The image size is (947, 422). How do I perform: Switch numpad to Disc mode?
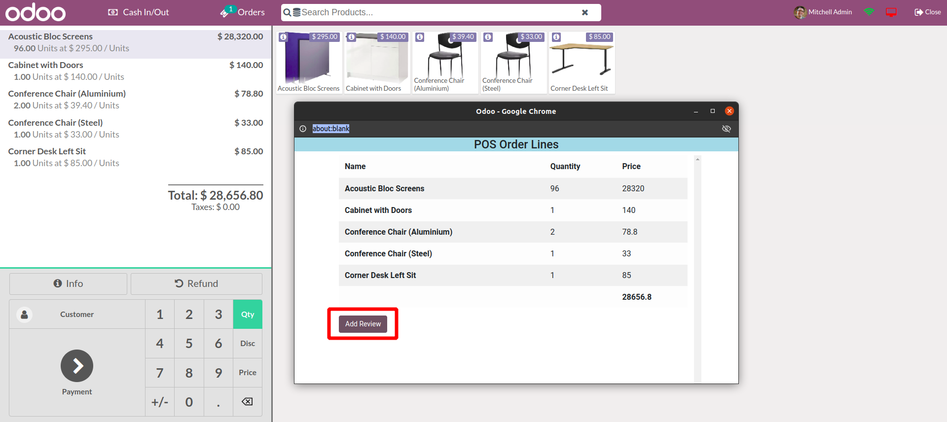pos(248,344)
